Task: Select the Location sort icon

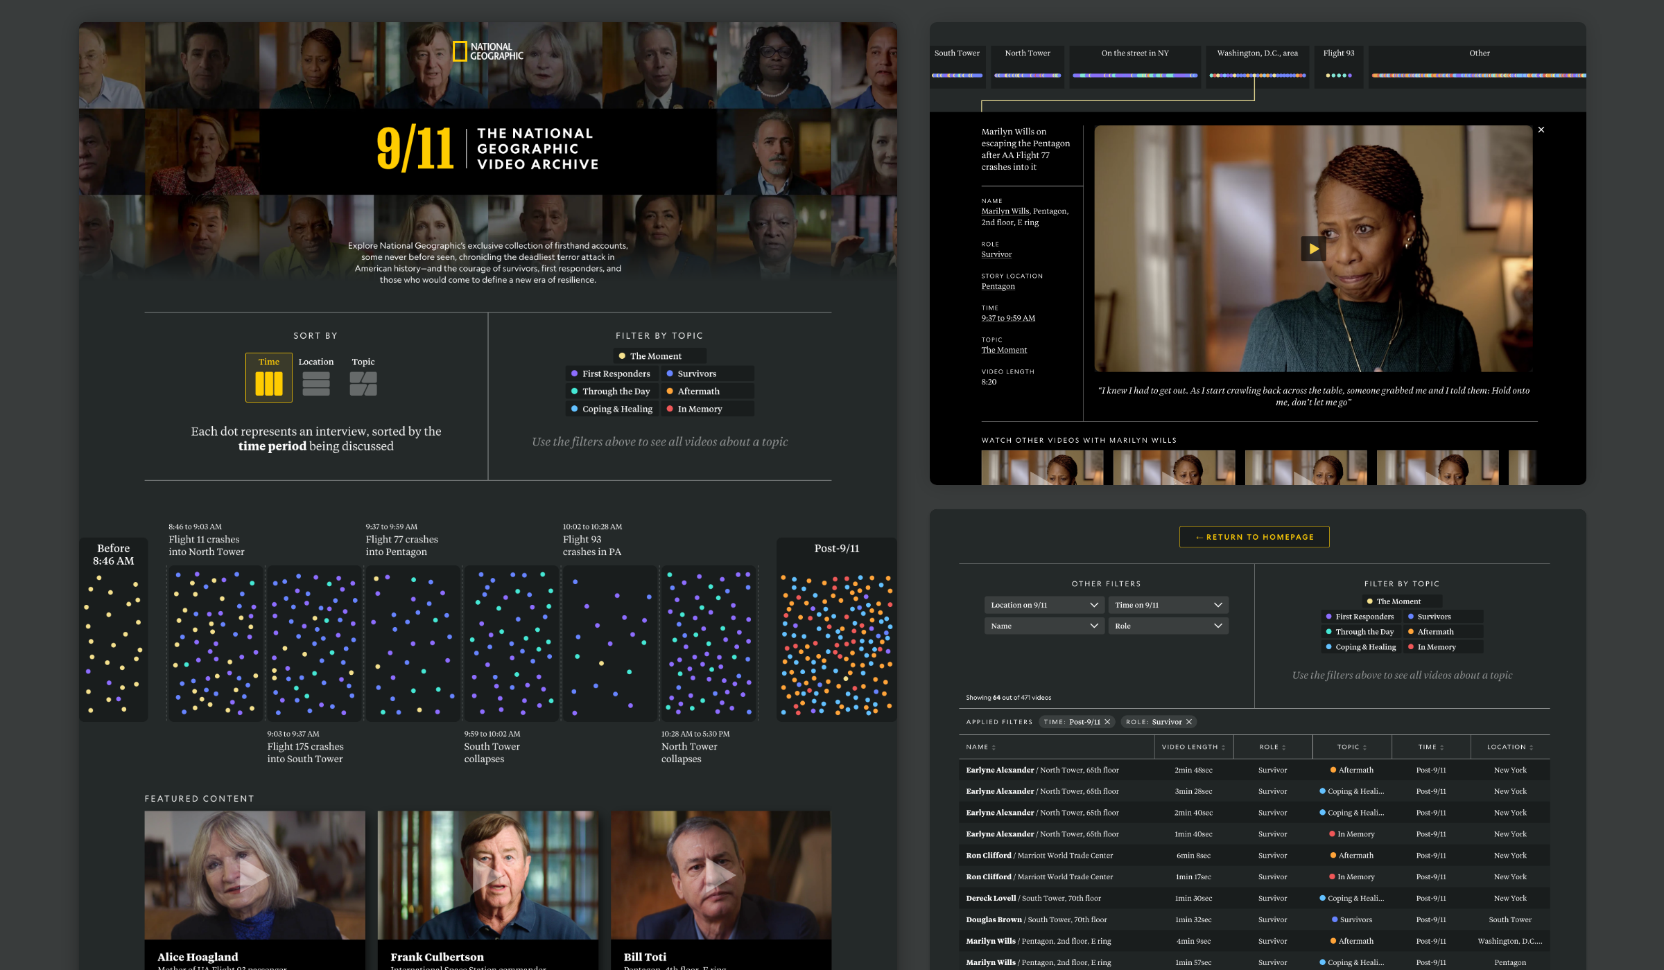Action: coord(316,378)
